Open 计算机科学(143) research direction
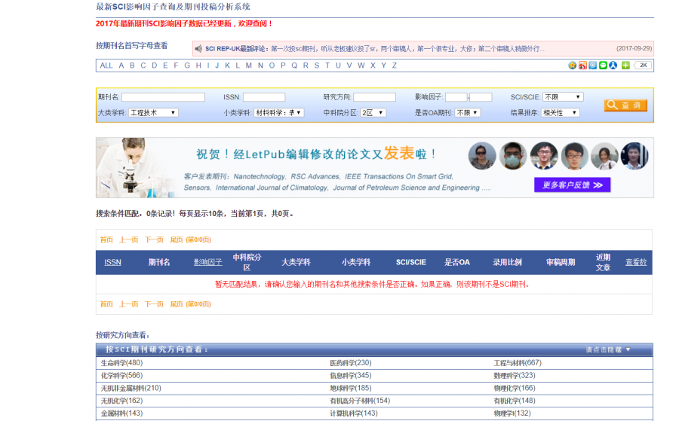Image resolution: width=679 pixels, height=421 pixels. [354, 413]
